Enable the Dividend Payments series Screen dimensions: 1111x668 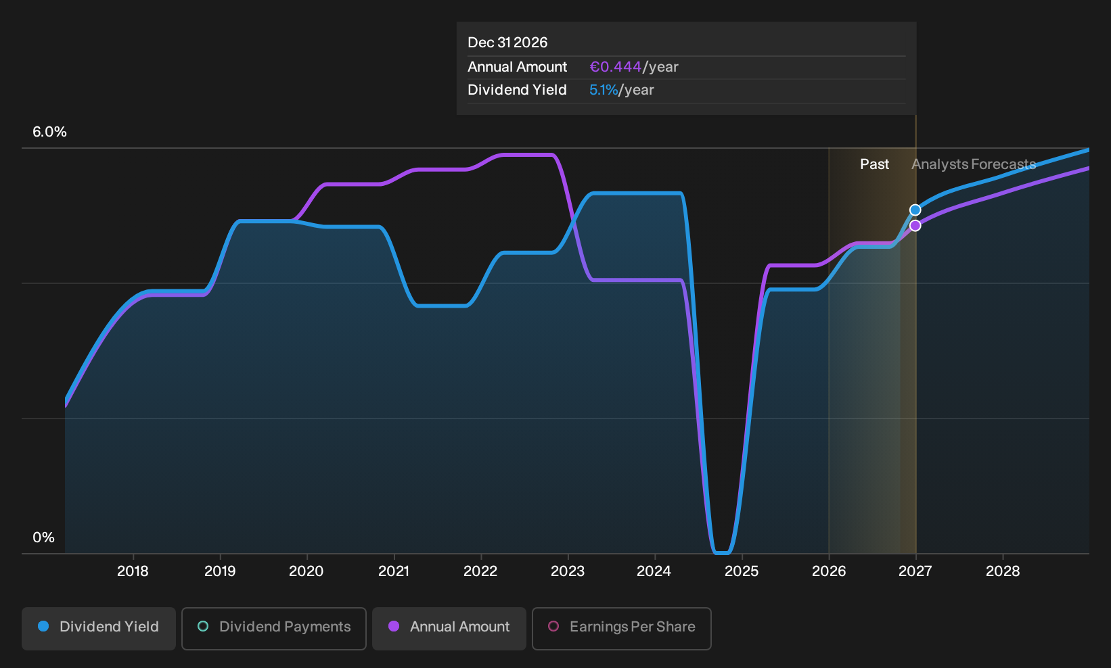click(274, 629)
